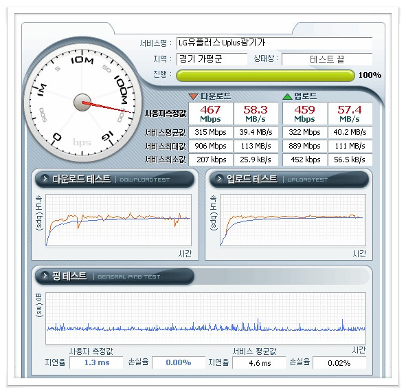Click the 467 Mbps download value

210,113
